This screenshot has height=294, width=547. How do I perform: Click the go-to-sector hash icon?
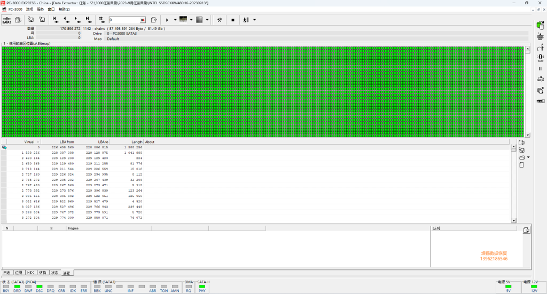(x=101, y=20)
